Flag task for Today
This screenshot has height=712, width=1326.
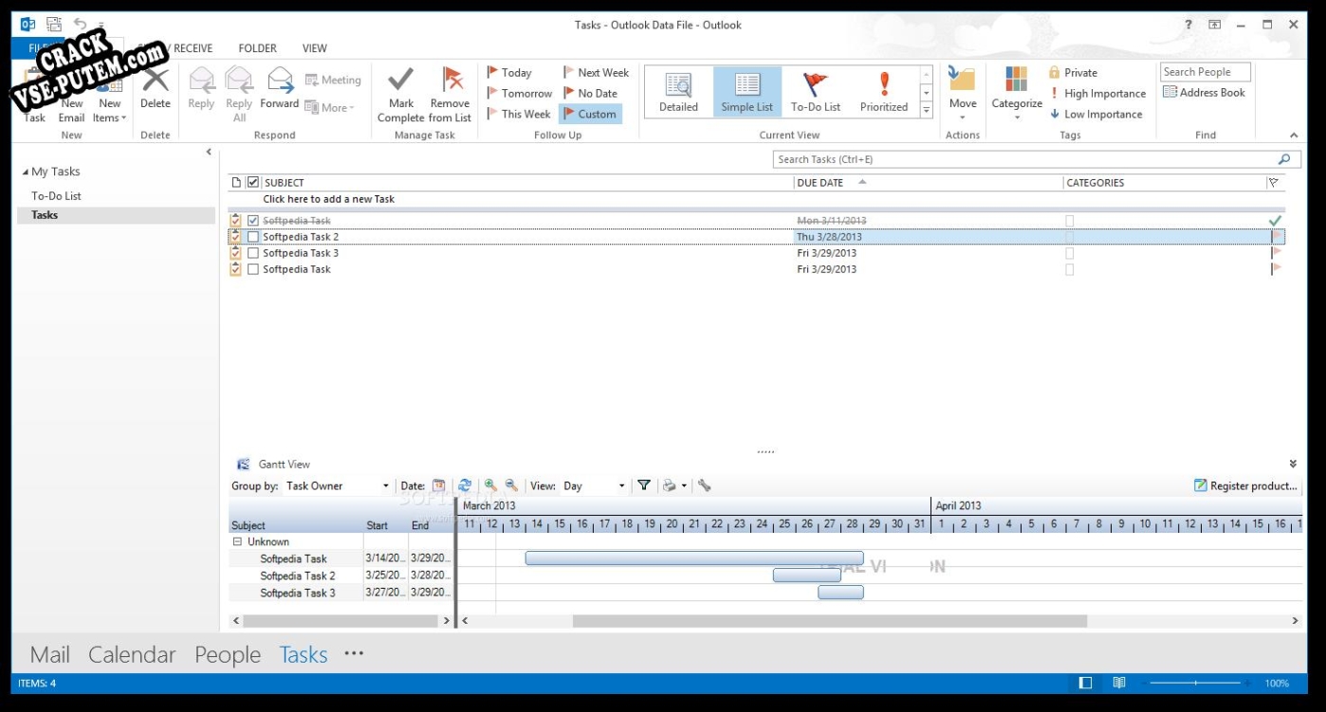tap(509, 72)
